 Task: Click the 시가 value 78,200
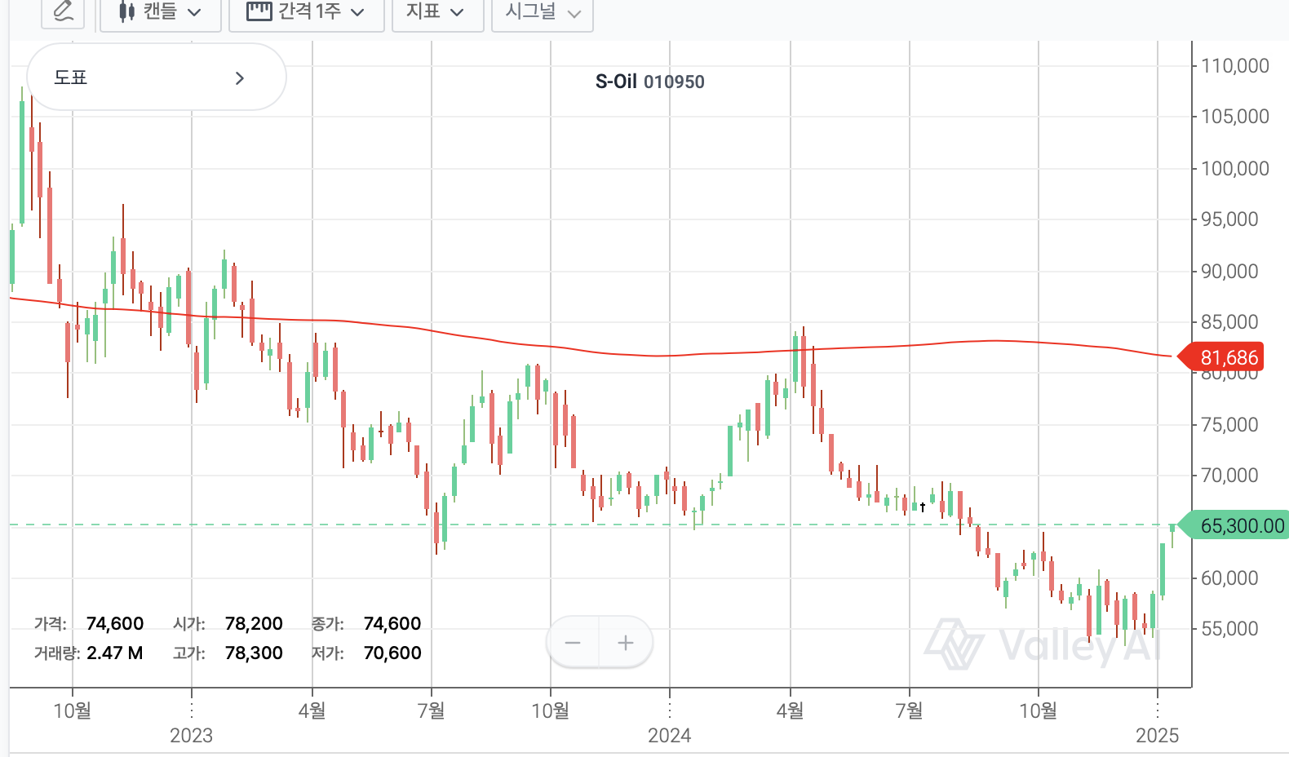254,624
